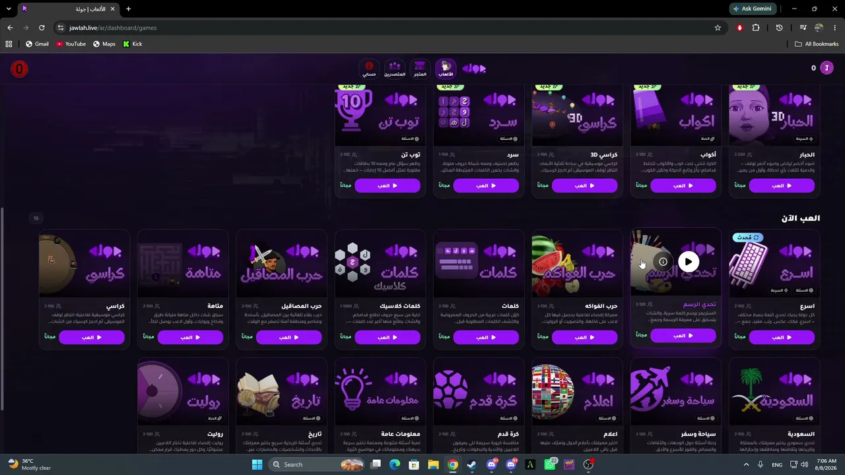Open the Gmail bookmark
The height and width of the screenshot is (475, 845).
[x=37, y=44]
